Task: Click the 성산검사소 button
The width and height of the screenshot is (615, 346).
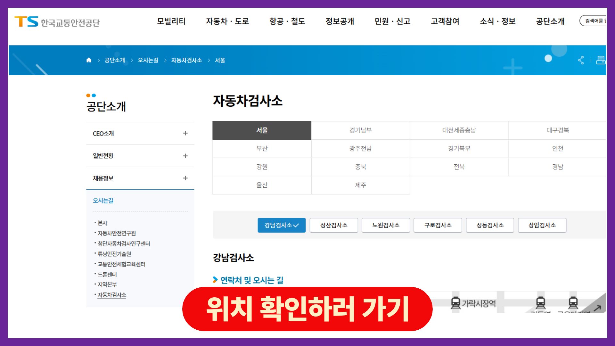Action: click(333, 225)
